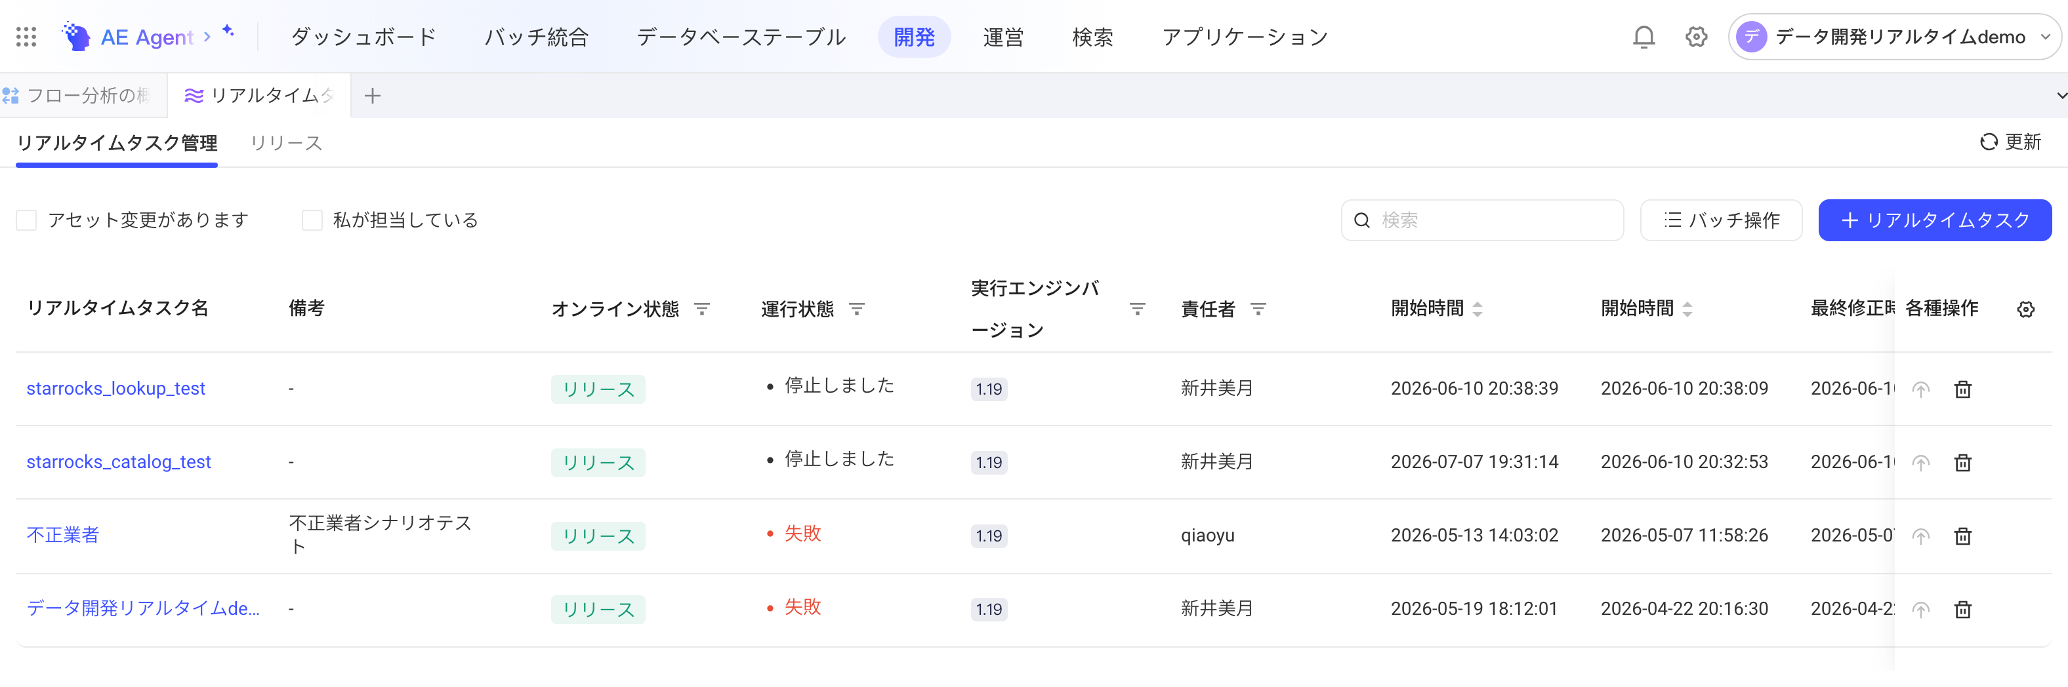The width and height of the screenshot is (2068, 687).
Task: Open the 運営 menu
Action: (1003, 37)
